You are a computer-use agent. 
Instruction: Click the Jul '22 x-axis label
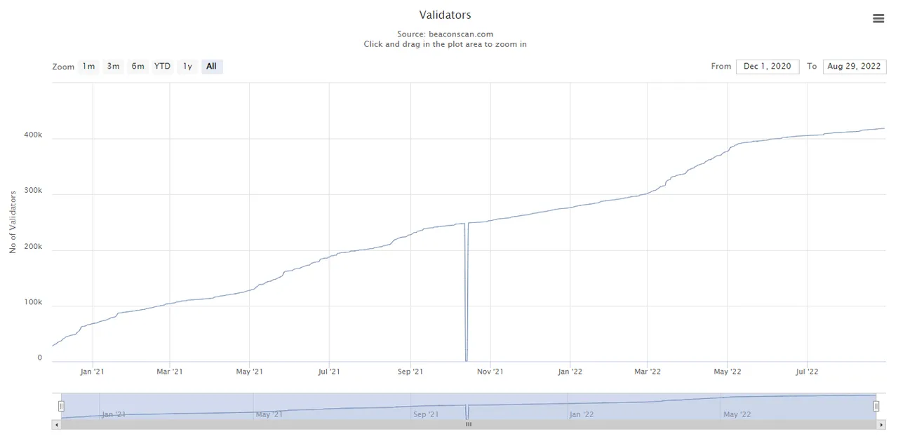coord(807,372)
